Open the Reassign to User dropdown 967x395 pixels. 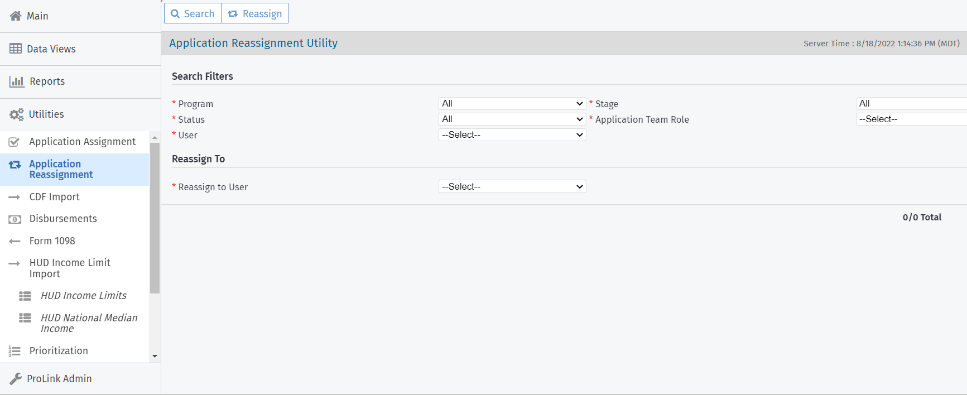(x=511, y=186)
